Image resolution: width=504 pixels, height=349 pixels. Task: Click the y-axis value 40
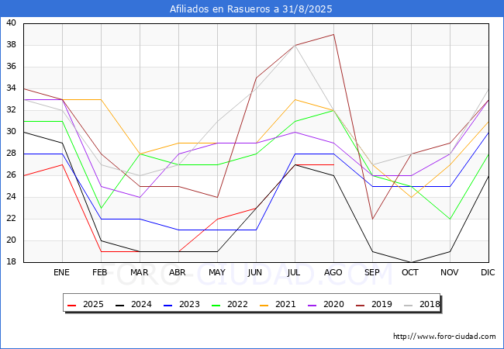pos(12,22)
